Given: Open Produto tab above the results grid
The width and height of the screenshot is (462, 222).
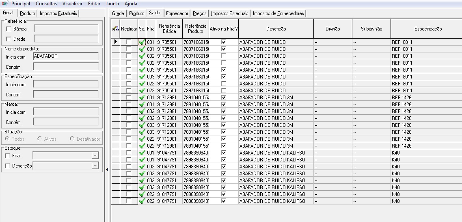Looking at the screenshot, I should coord(137,13).
